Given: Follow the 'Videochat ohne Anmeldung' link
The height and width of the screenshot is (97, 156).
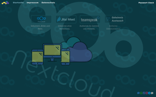Looking at the screenshot, I should pos(65,27).
